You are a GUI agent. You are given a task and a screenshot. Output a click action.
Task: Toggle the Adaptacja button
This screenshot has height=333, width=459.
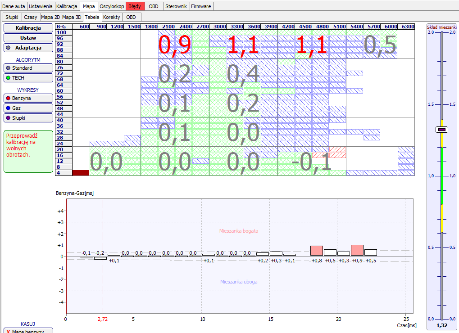[x=28, y=48]
